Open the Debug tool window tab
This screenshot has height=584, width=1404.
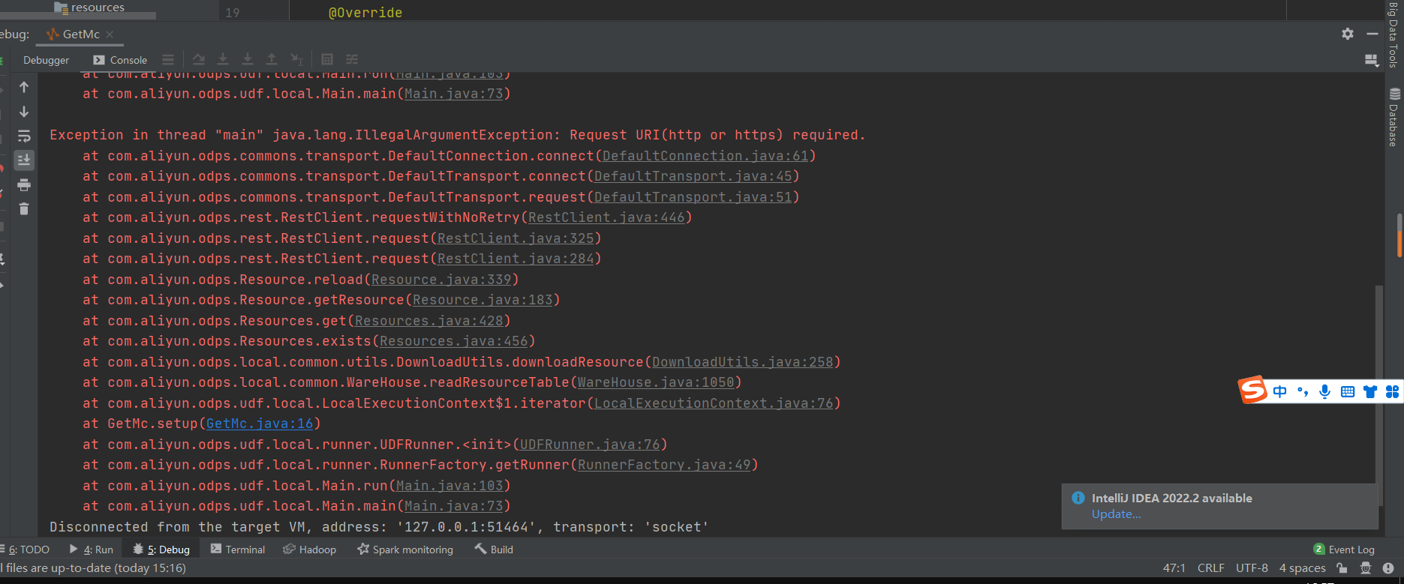pyautogui.click(x=161, y=550)
